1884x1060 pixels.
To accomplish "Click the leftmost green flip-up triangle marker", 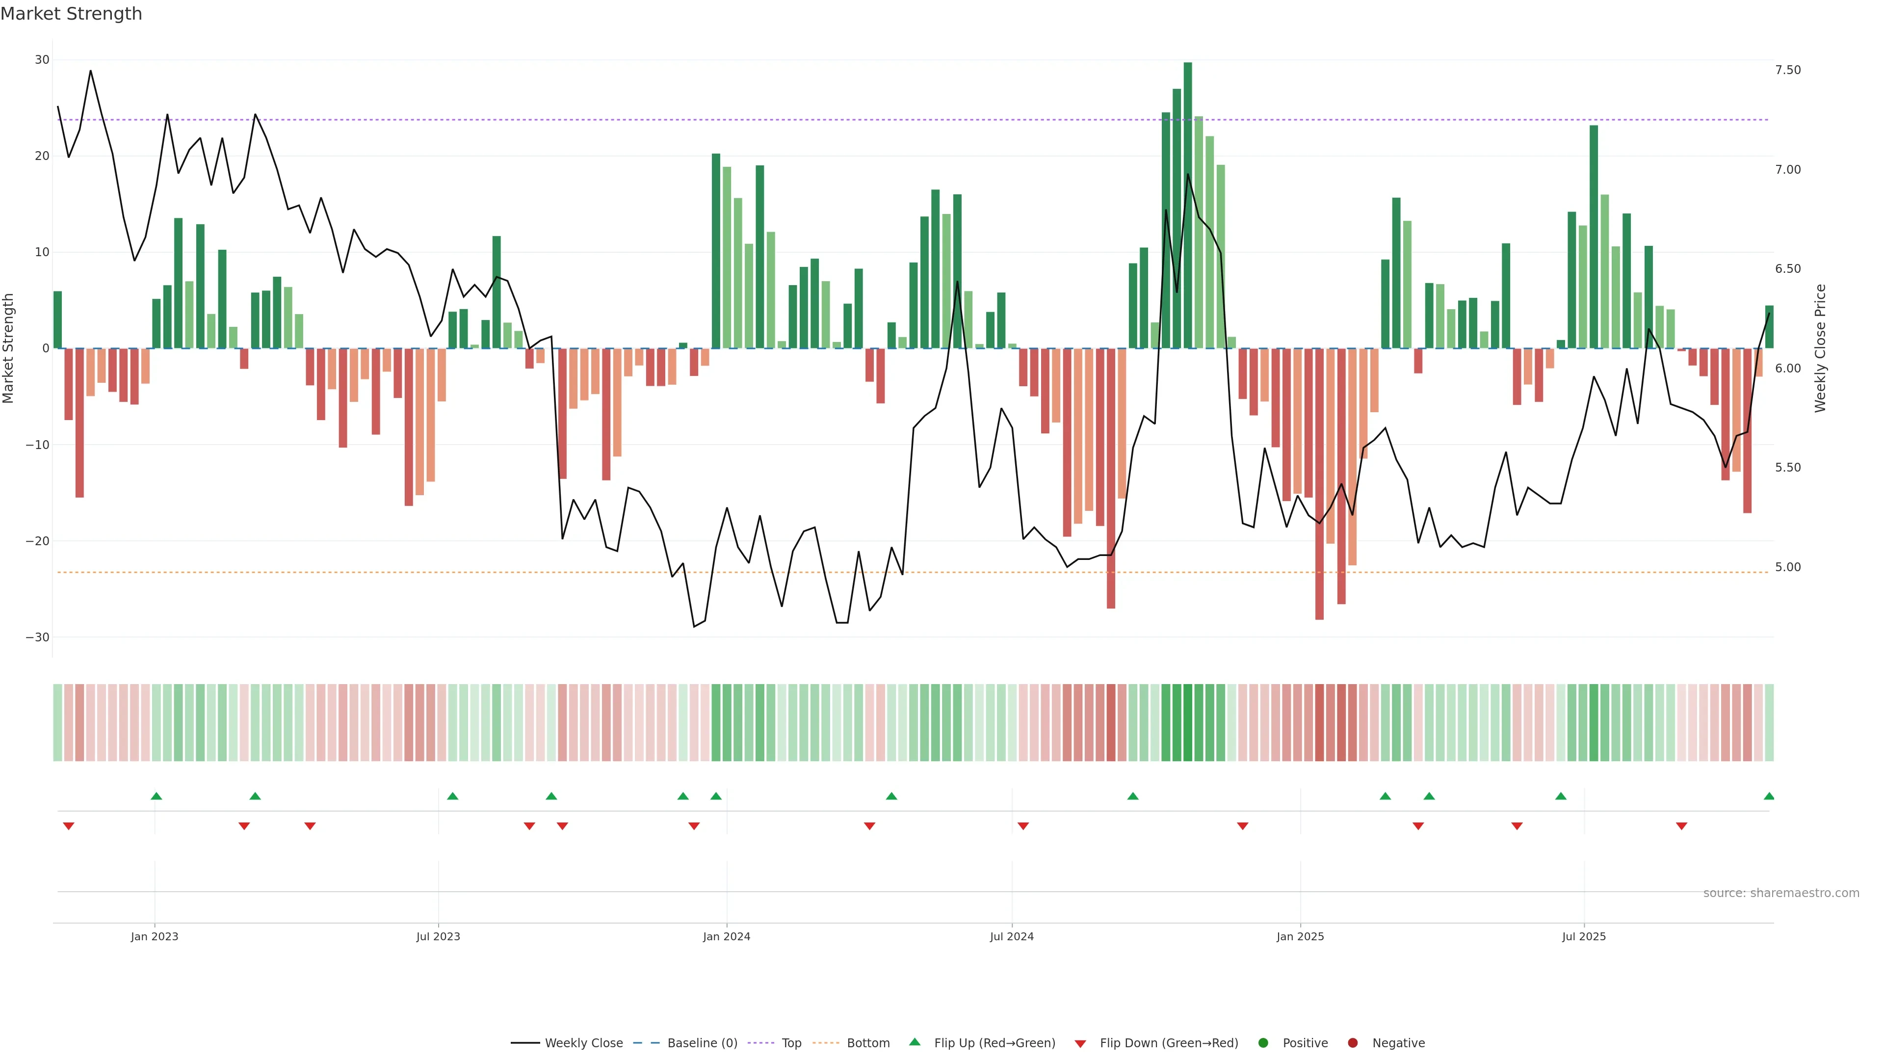I will coord(156,796).
